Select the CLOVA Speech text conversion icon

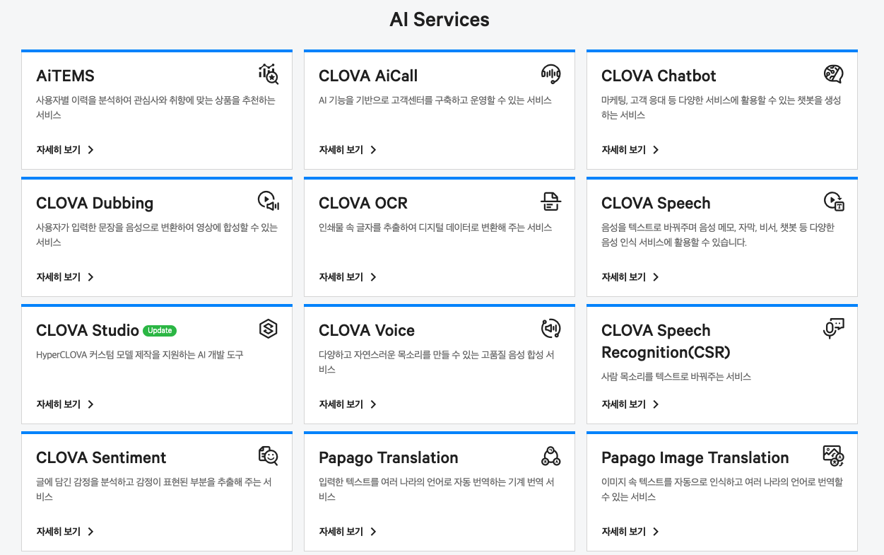click(x=833, y=201)
